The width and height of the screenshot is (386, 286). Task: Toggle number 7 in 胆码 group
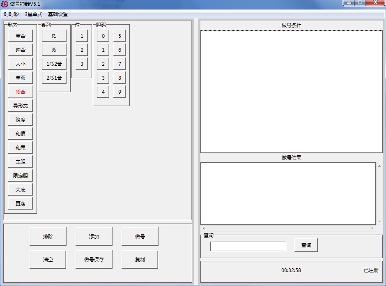point(119,64)
